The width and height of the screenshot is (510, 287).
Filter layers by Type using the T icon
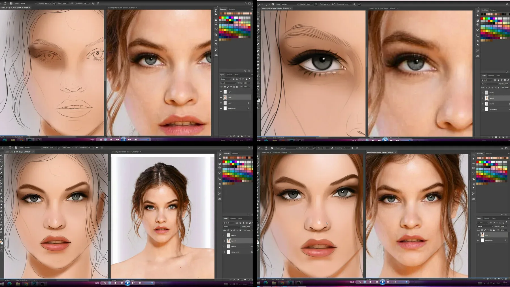(240, 79)
